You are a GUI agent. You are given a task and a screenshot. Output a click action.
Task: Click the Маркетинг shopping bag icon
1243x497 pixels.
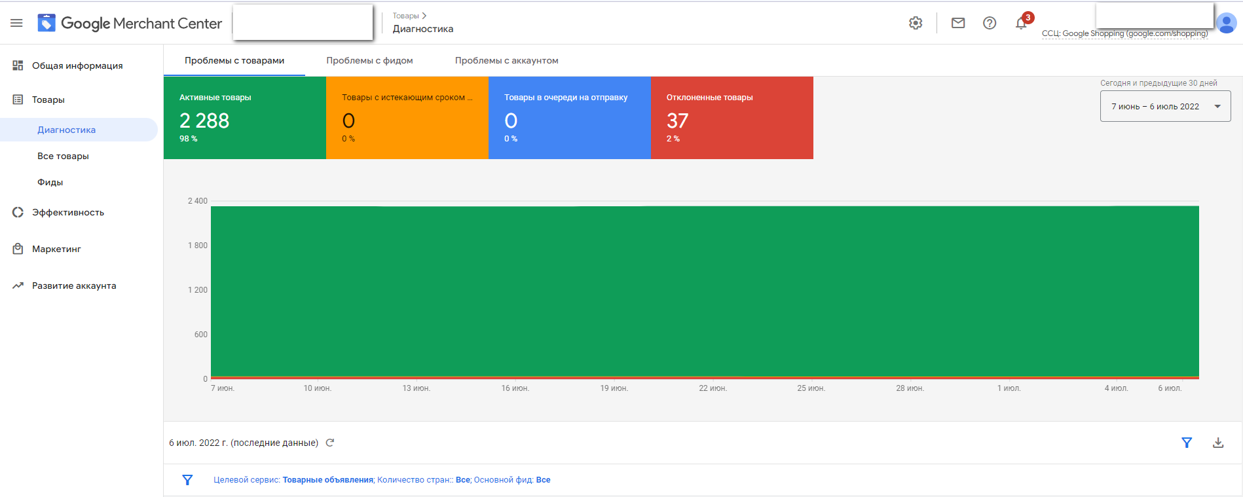(18, 249)
